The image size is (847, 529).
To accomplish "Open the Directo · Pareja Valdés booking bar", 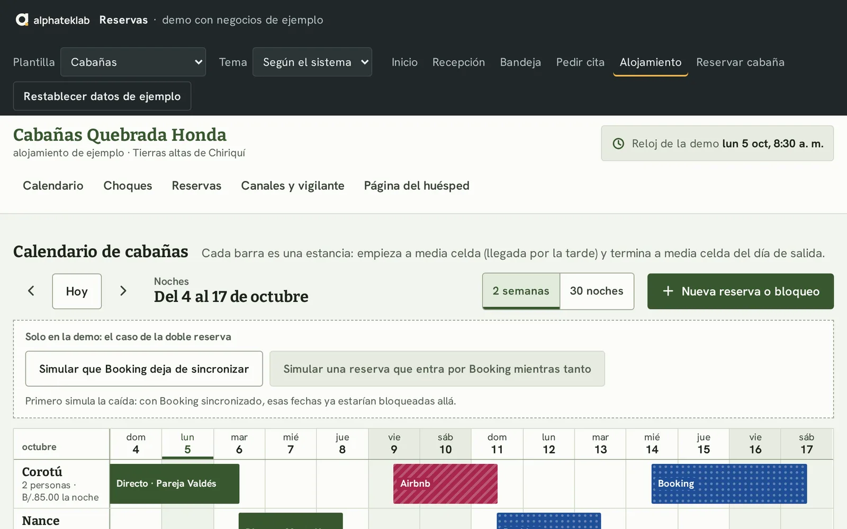I will (175, 484).
